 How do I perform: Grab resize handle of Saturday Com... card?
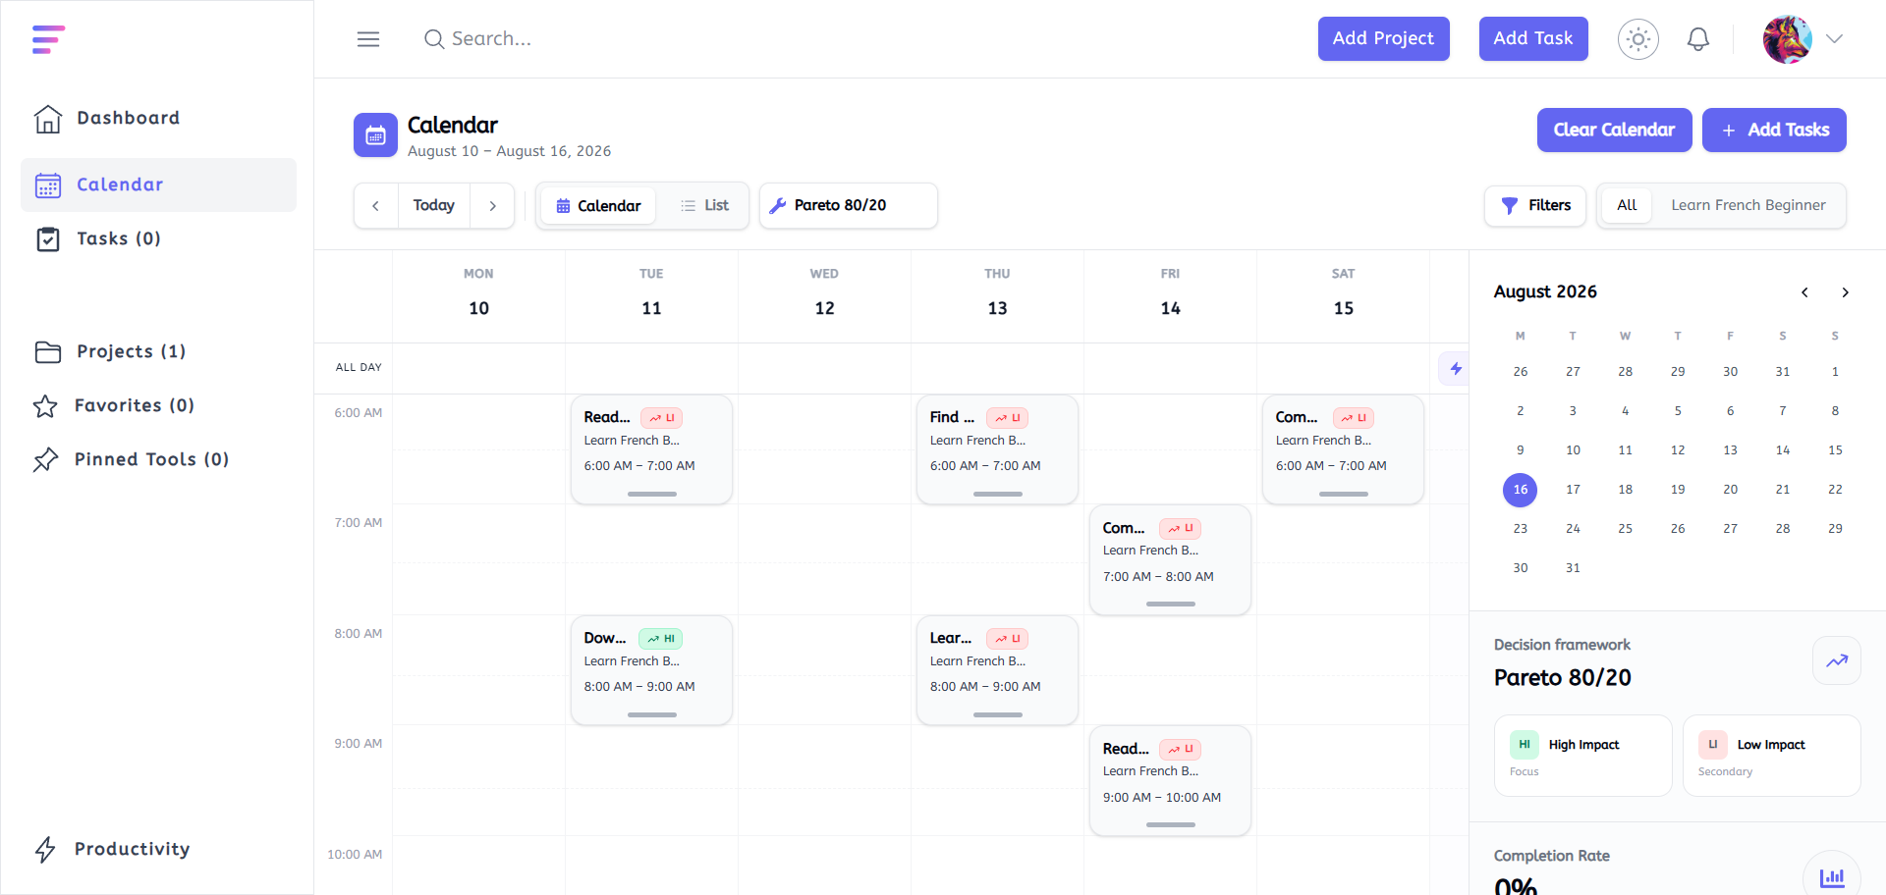coord(1343,494)
